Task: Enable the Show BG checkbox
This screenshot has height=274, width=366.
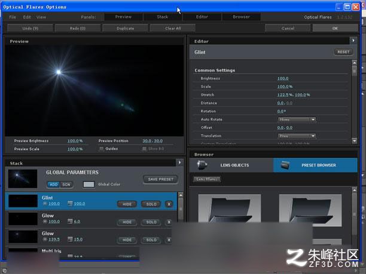Action: 145,149
